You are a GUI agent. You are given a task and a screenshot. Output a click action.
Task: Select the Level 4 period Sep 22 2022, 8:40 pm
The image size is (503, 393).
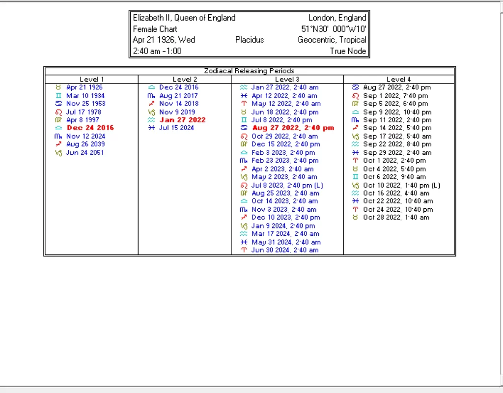tap(397, 144)
